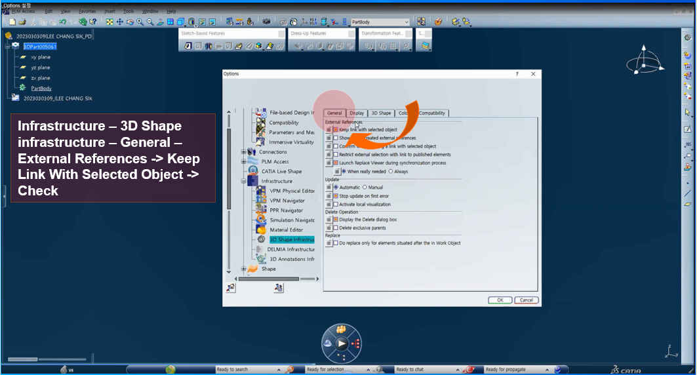Select the General tab
Screen dimensions: 697x375
click(x=334, y=113)
